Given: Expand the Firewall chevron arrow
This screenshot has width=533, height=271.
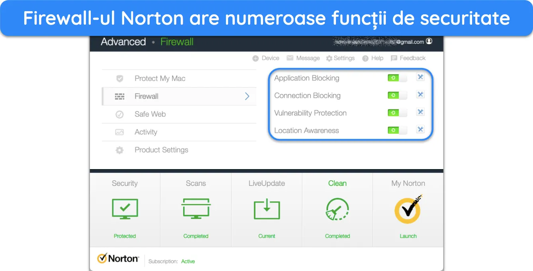Looking at the screenshot, I should click(x=247, y=96).
